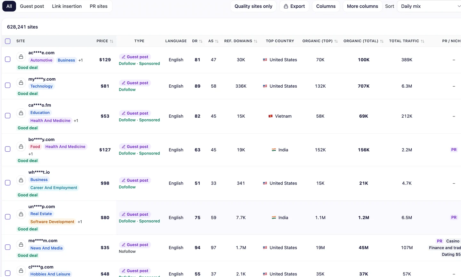Click the Technology tag on my****y.com
The width and height of the screenshot is (461, 277).
(42, 86)
